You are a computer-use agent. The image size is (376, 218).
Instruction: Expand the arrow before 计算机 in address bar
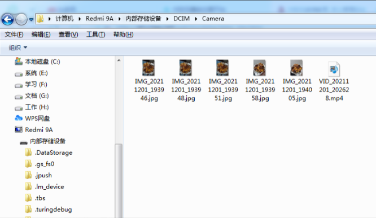pos(50,19)
